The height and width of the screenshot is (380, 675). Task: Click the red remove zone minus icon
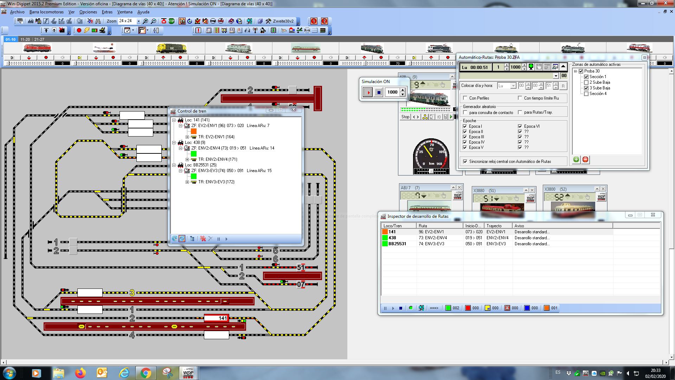(x=585, y=160)
